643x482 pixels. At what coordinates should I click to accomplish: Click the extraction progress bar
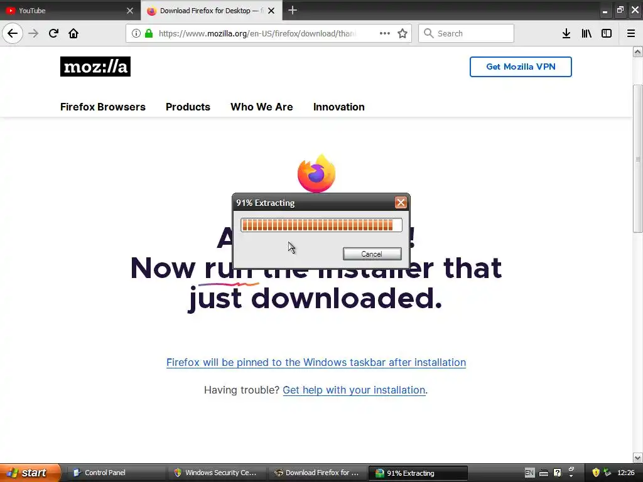(x=321, y=225)
